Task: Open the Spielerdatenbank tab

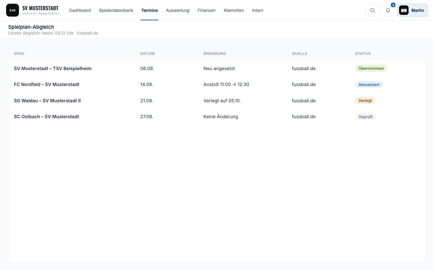Action: (116, 10)
